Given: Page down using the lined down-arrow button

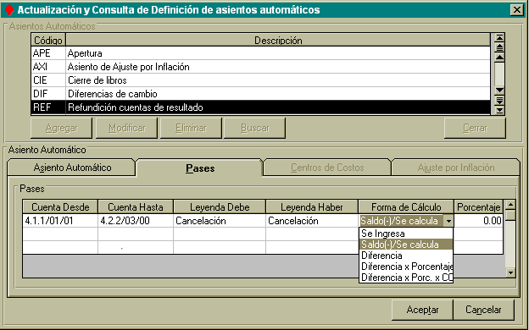Looking at the screenshot, I should 499,100.
